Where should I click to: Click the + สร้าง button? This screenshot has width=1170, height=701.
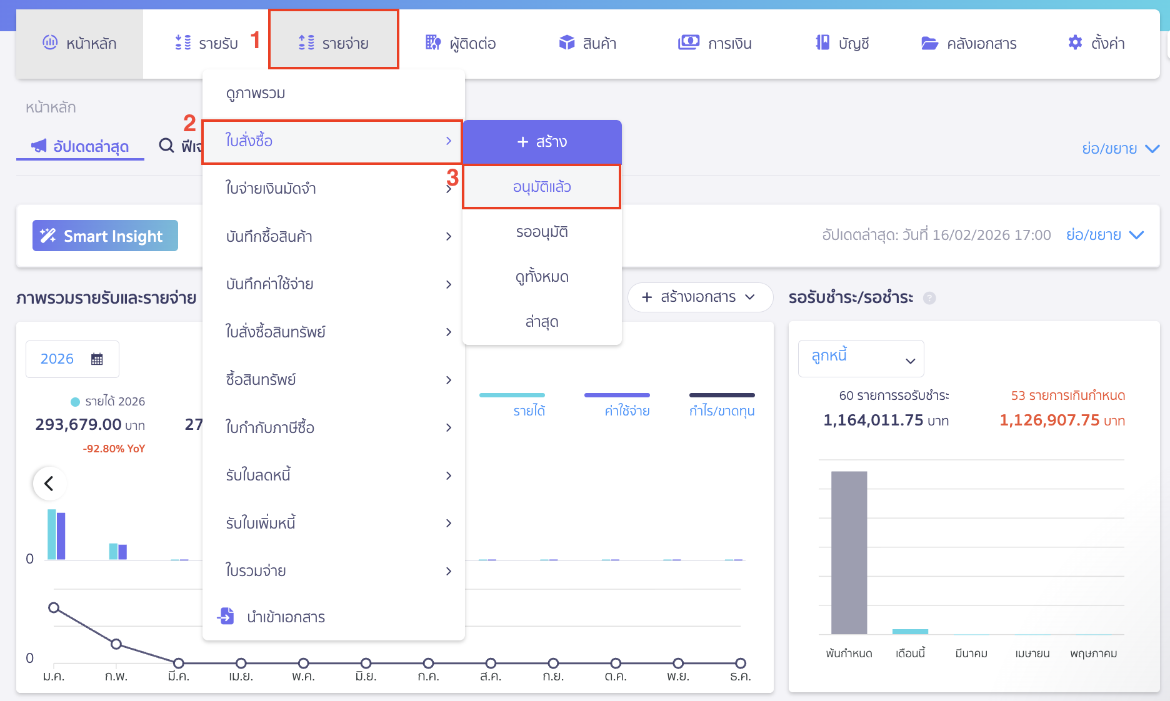[x=542, y=142]
